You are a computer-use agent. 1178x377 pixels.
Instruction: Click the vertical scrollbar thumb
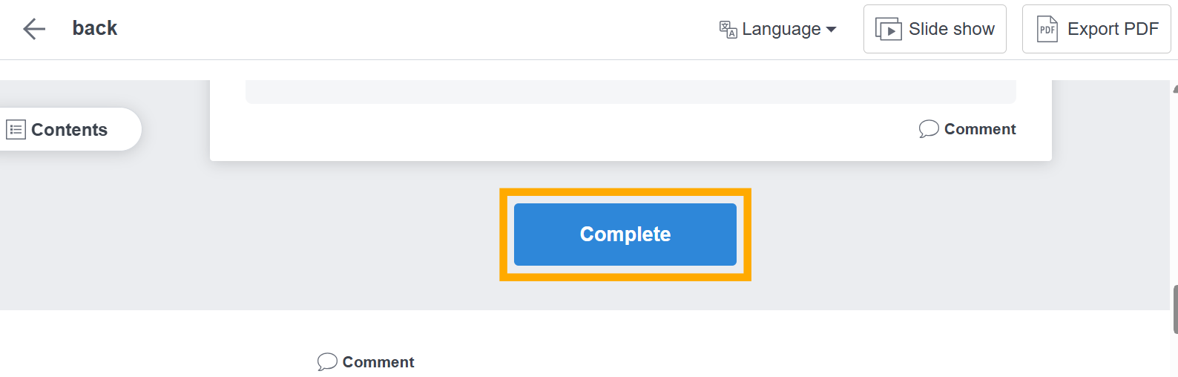tap(1175, 309)
